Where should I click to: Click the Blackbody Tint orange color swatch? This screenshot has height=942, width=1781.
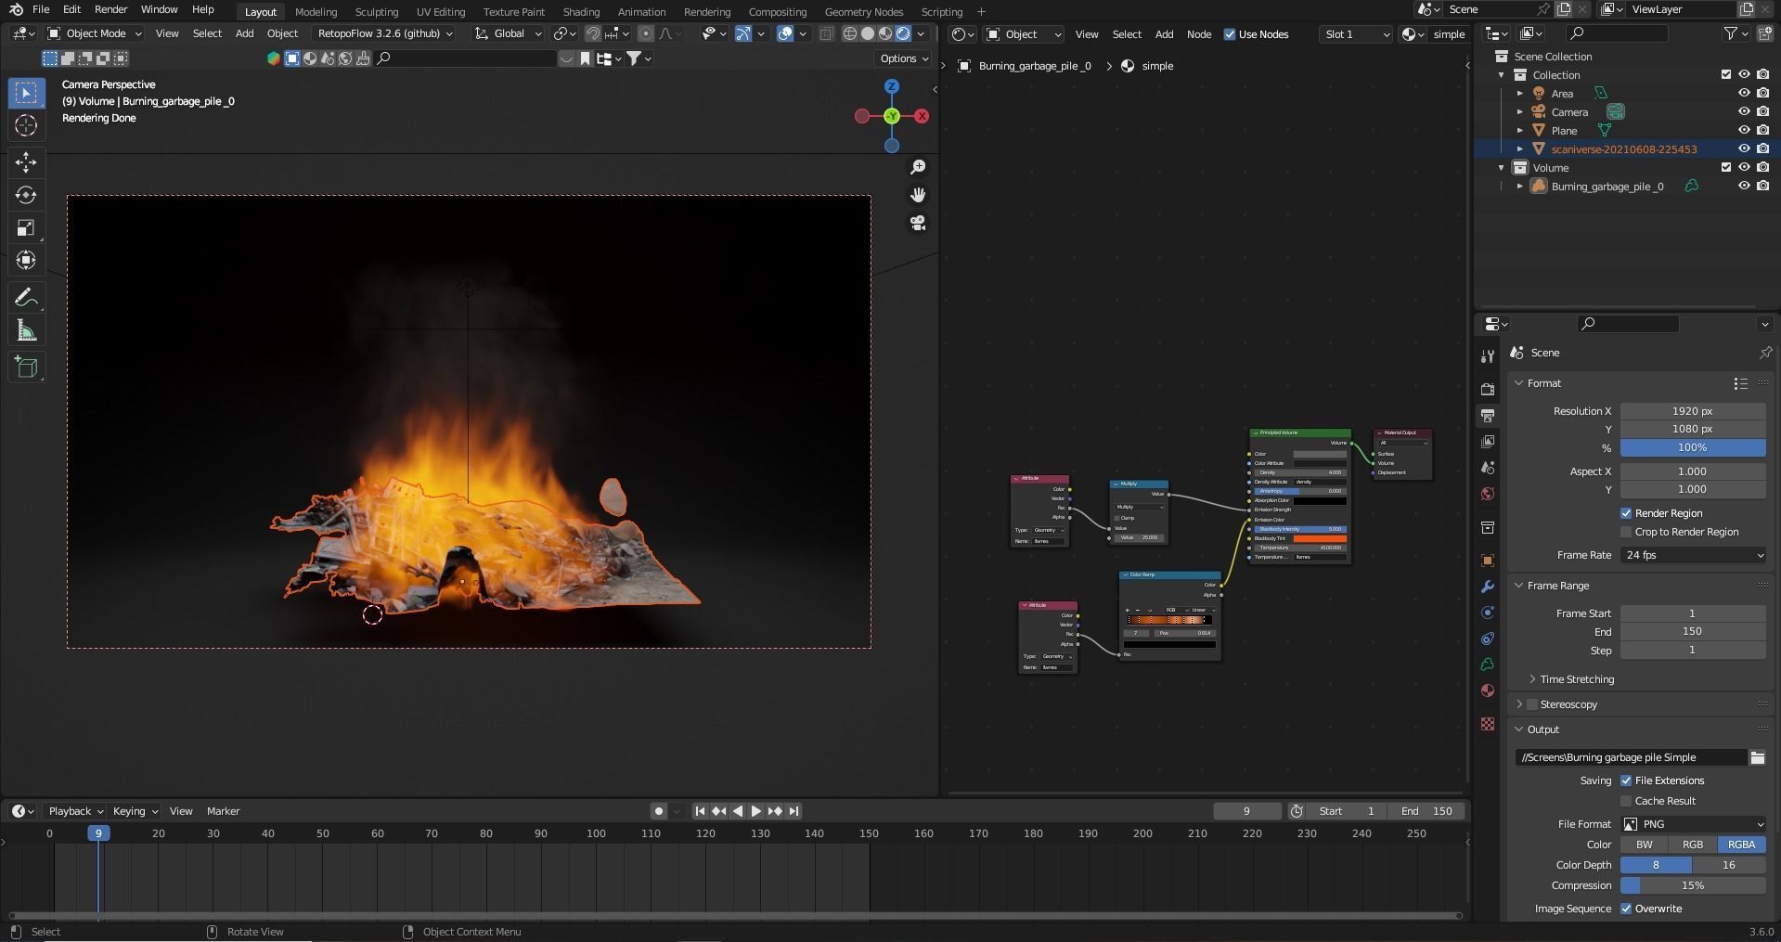1320,538
